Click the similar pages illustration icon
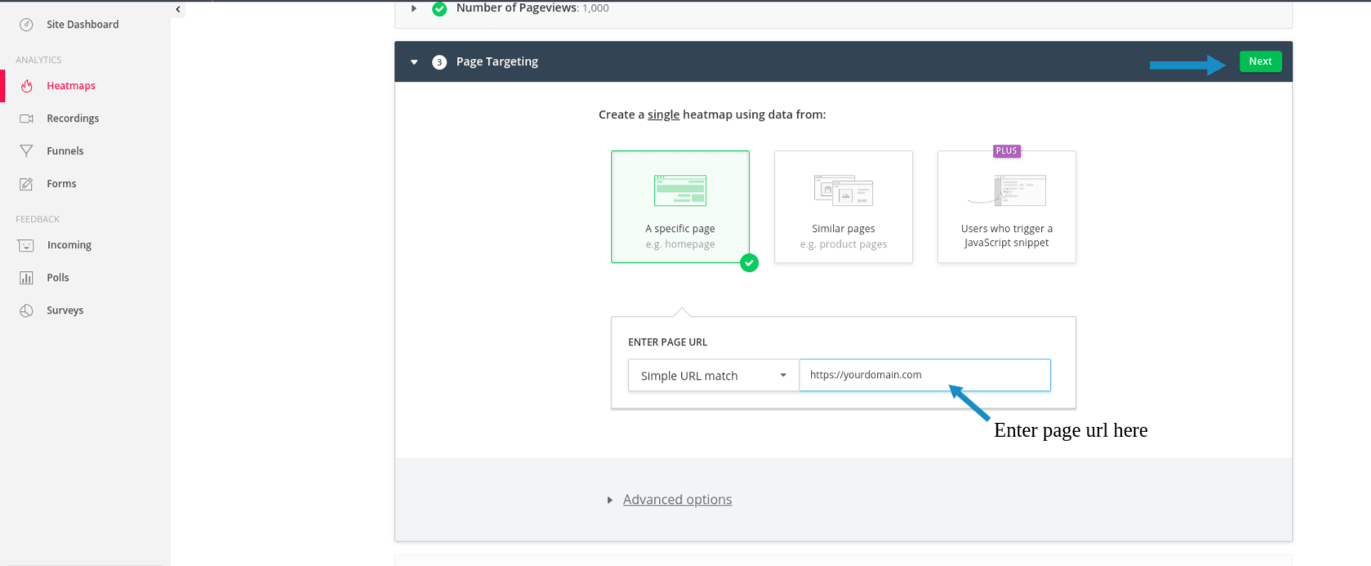The width and height of the screenshot is (1371, 566). [x=844, y=190]
